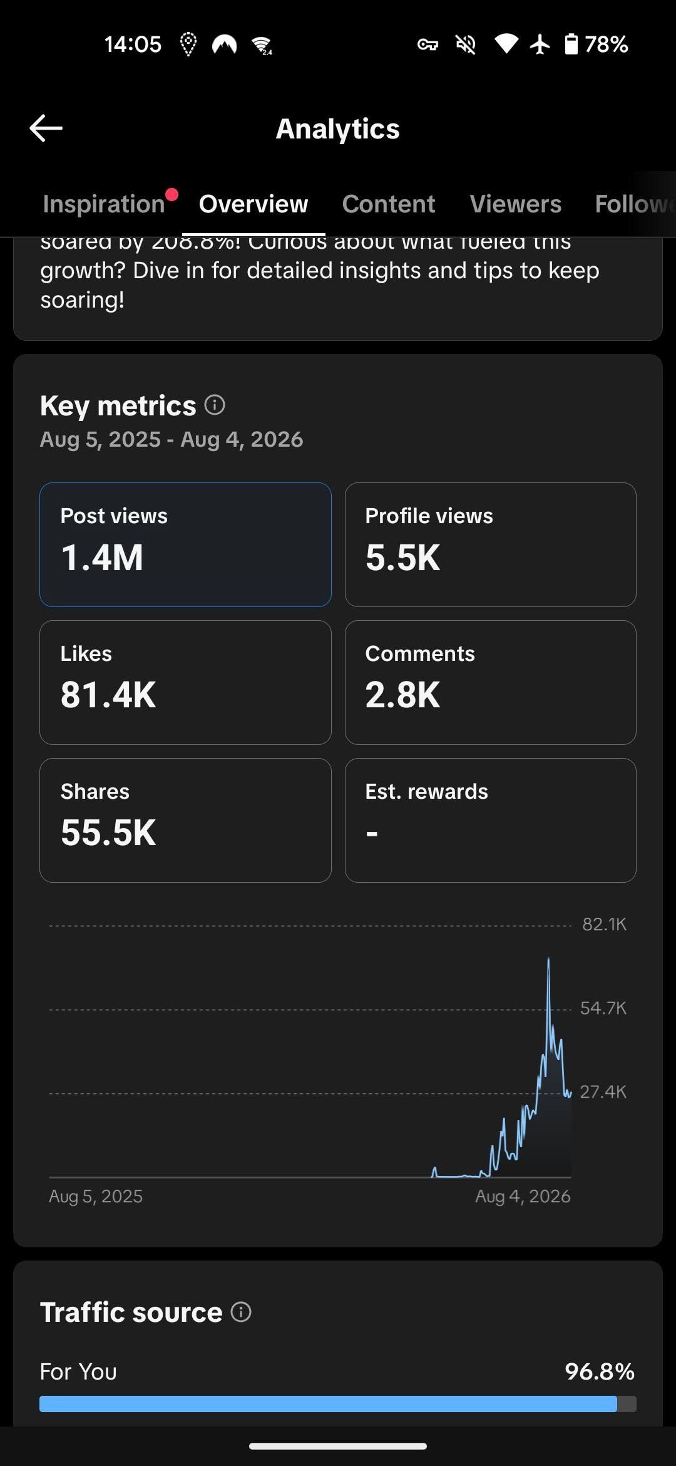
Task: Select the Comments metric card
Action: pyautogui.click(x=491, y=682)
